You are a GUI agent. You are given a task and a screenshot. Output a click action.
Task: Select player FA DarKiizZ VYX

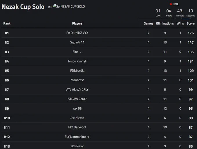[x=77, y=33]
